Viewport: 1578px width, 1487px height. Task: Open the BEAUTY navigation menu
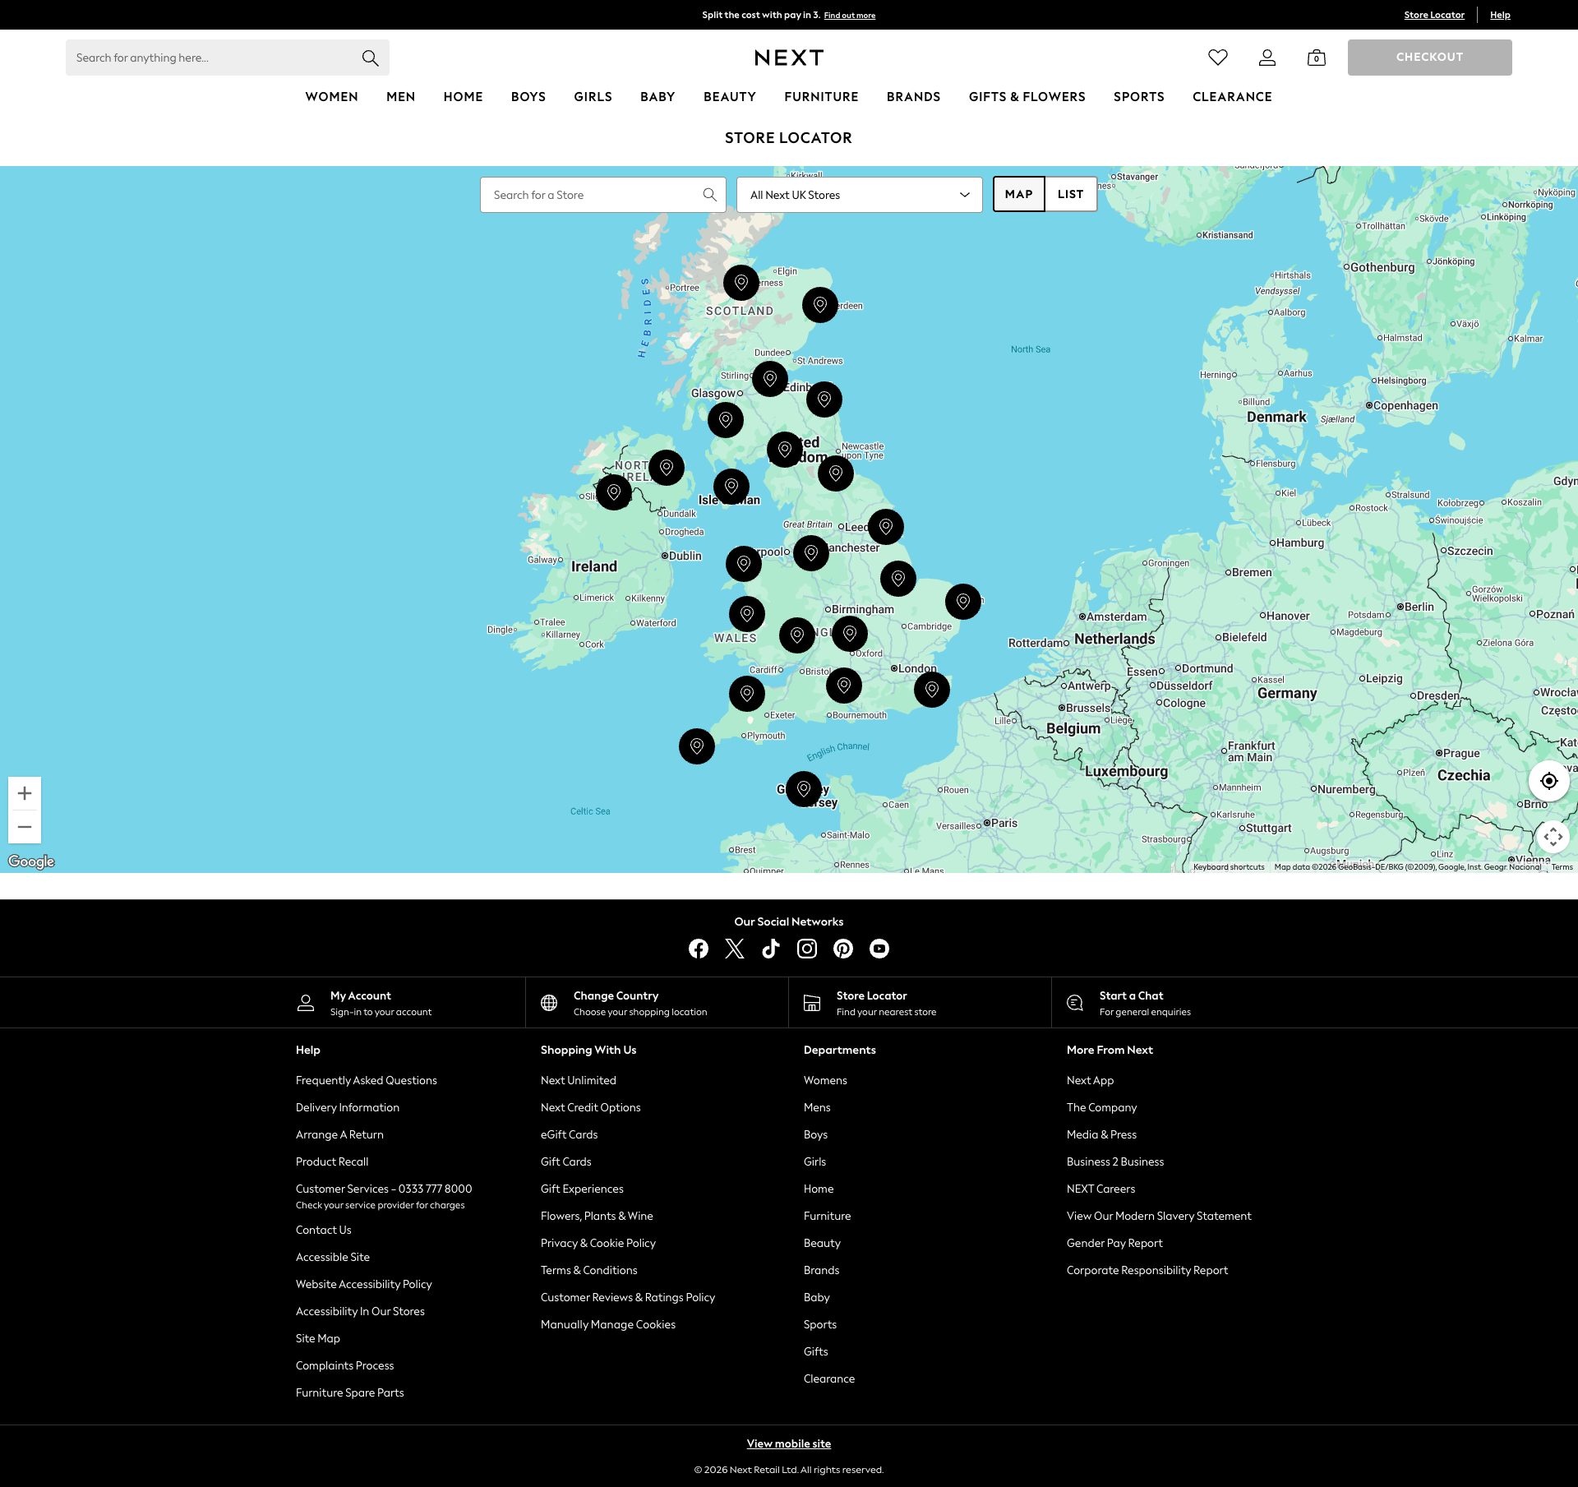[x=729, y=97]
